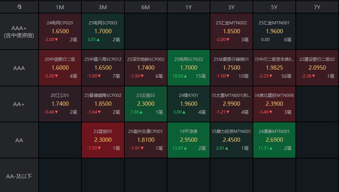
Task: Open the 25汇金MTN001 bond cell
Action: [x=274, y=31]
